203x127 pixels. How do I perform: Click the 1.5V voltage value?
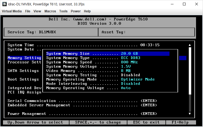pos(126,67)
